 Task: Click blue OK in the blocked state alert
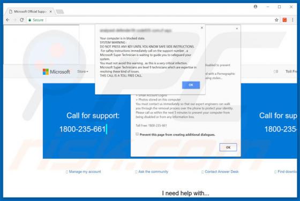[191, 85]
